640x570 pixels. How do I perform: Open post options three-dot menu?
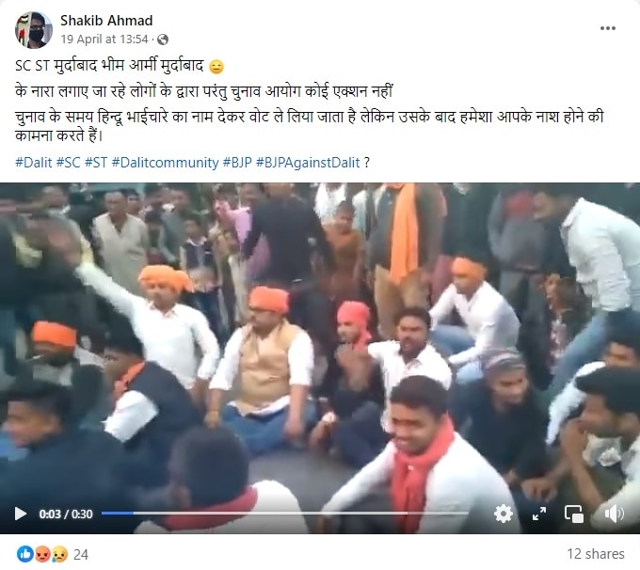click(607, 28)
